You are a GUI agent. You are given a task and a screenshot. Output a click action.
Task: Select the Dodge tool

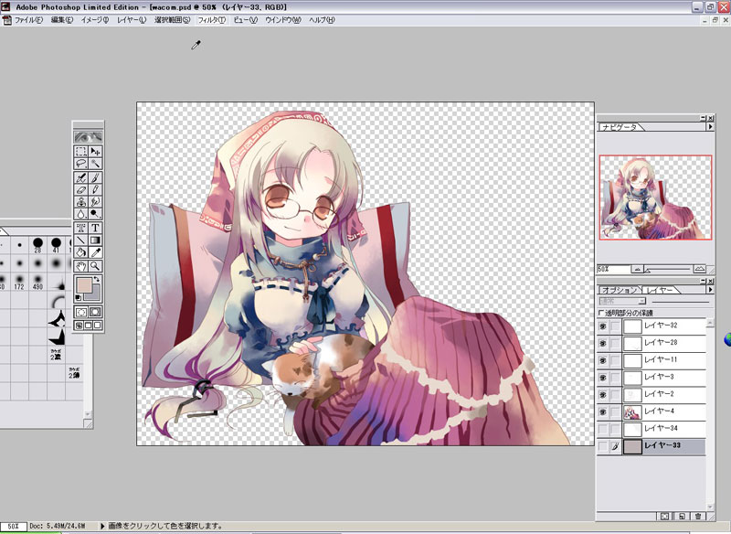point(95,214)
